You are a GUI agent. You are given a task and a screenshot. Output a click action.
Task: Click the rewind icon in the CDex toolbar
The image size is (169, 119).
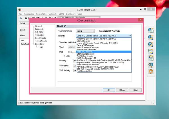pos(26,18)
